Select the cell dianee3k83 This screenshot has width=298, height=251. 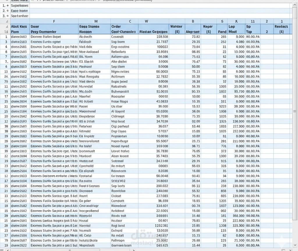20,37
